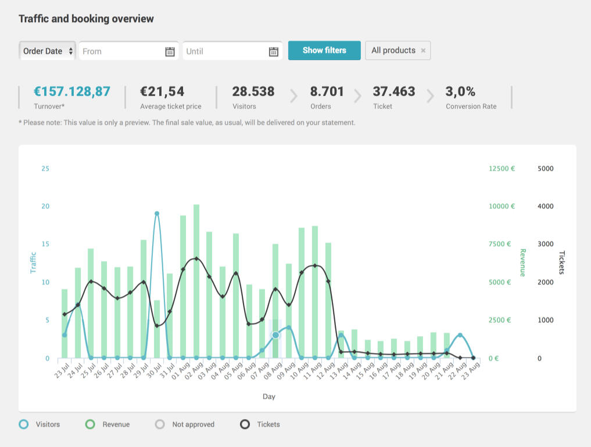The image size is (591, 447).
Task: Click the €157.128,87 turnover value
Action: (x=72, y=92)
